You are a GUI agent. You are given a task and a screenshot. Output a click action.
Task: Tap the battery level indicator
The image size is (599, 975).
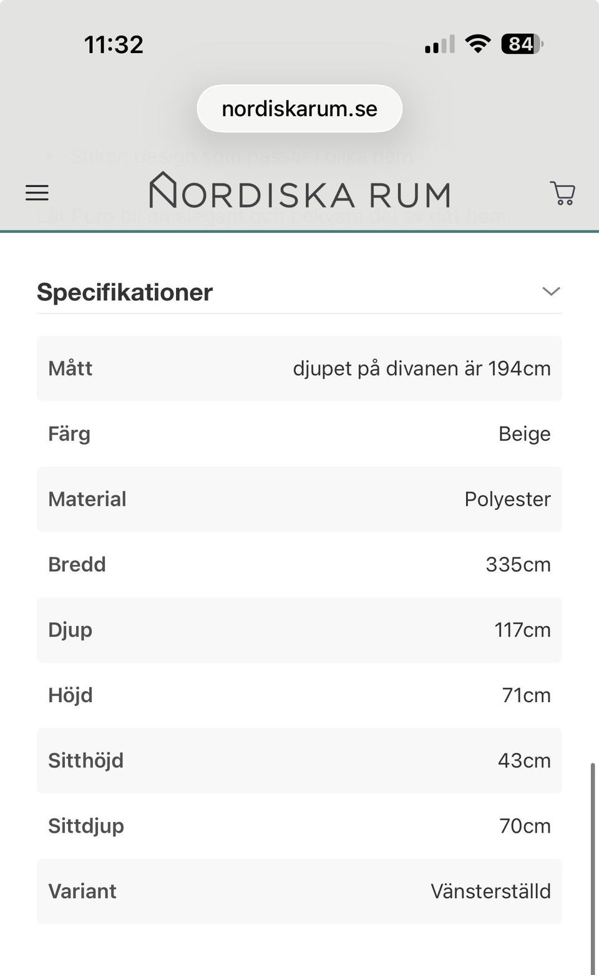522,44
